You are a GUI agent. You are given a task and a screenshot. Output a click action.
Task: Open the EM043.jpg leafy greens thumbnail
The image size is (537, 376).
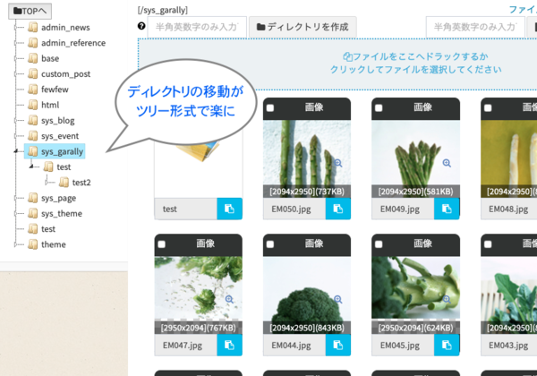509,295
